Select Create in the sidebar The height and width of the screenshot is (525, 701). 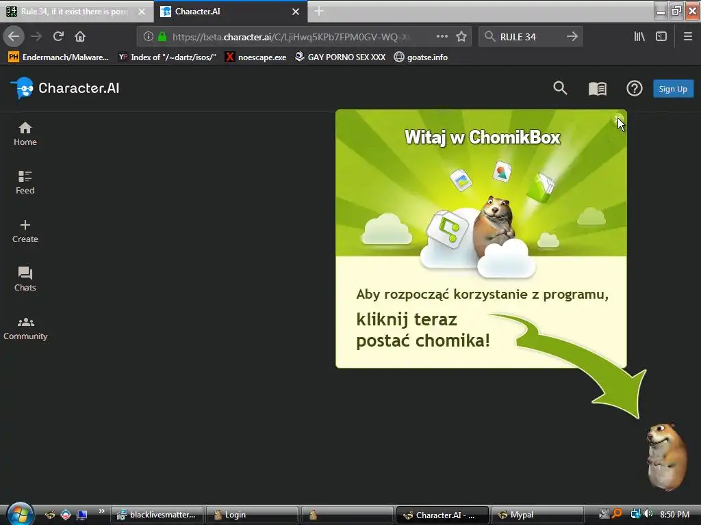tap(25, 231)
